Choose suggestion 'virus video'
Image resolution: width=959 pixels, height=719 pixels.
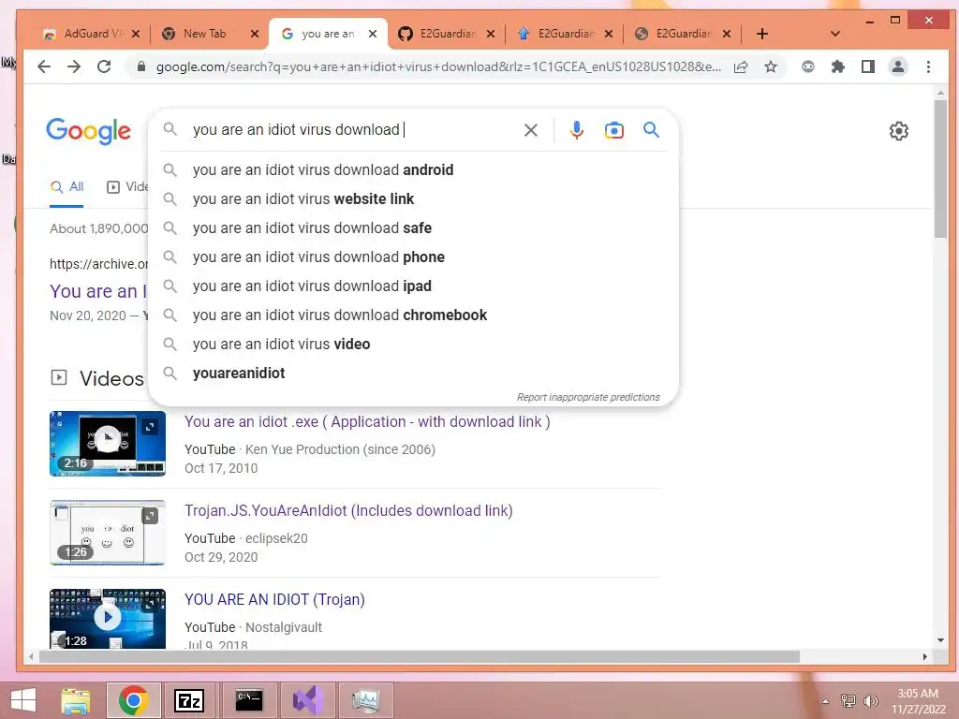pos(413,345)
